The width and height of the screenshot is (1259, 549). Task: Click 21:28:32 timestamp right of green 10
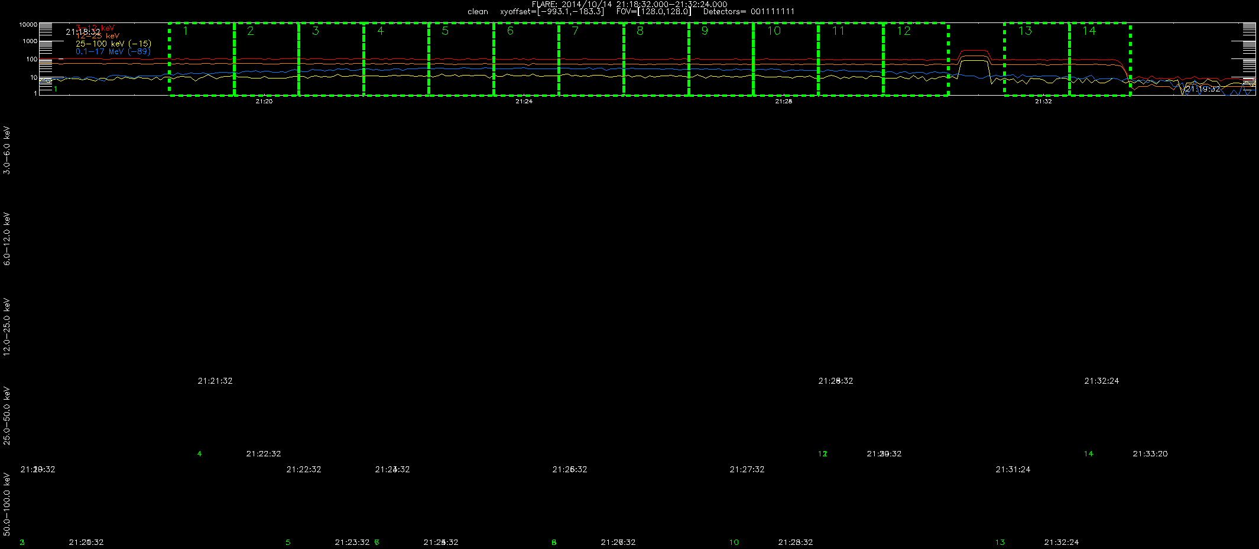click(x=796, y=542)
